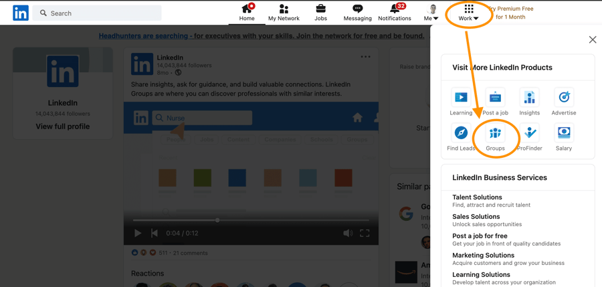The image size is (602, 287).
Task: Mute the video using the speaker icon
Action: point(348,233)
